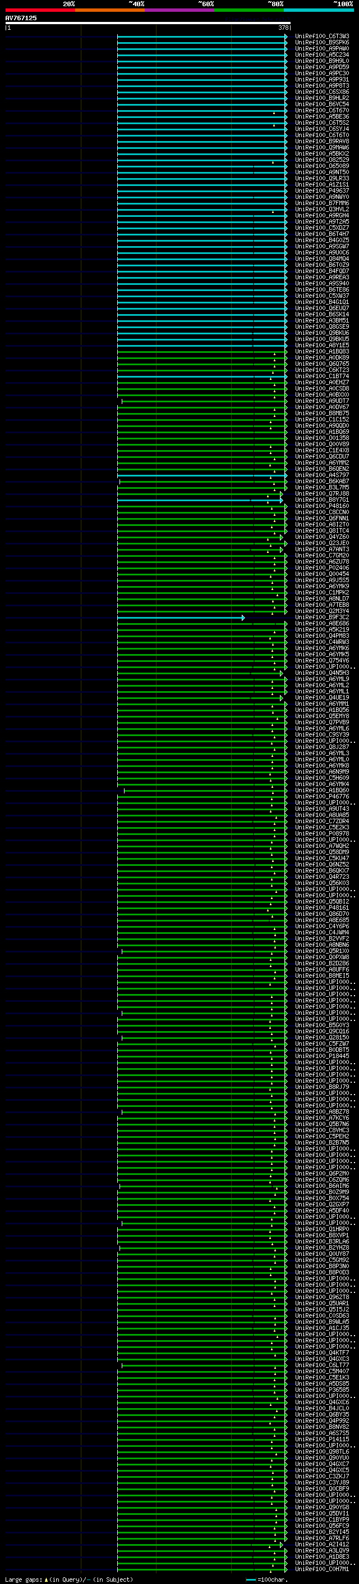Select hit label UniRef100_C5XDZ7
Screen dimensions: 359x1584
pyautogui.click(x=322, y=228)
